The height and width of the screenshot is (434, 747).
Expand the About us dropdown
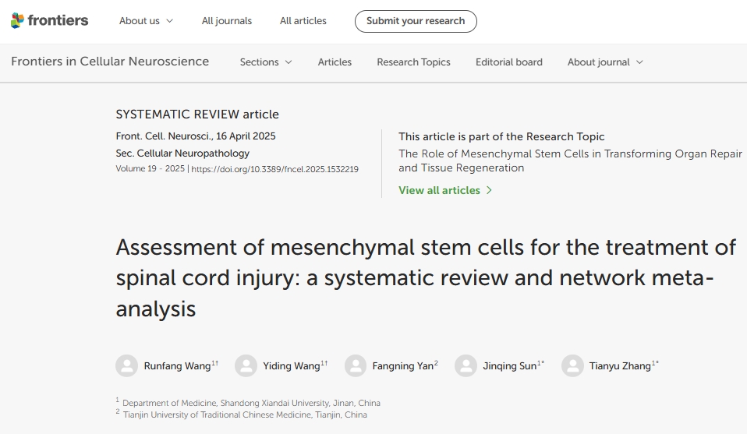pyautogui.click(x=146, y=21)
